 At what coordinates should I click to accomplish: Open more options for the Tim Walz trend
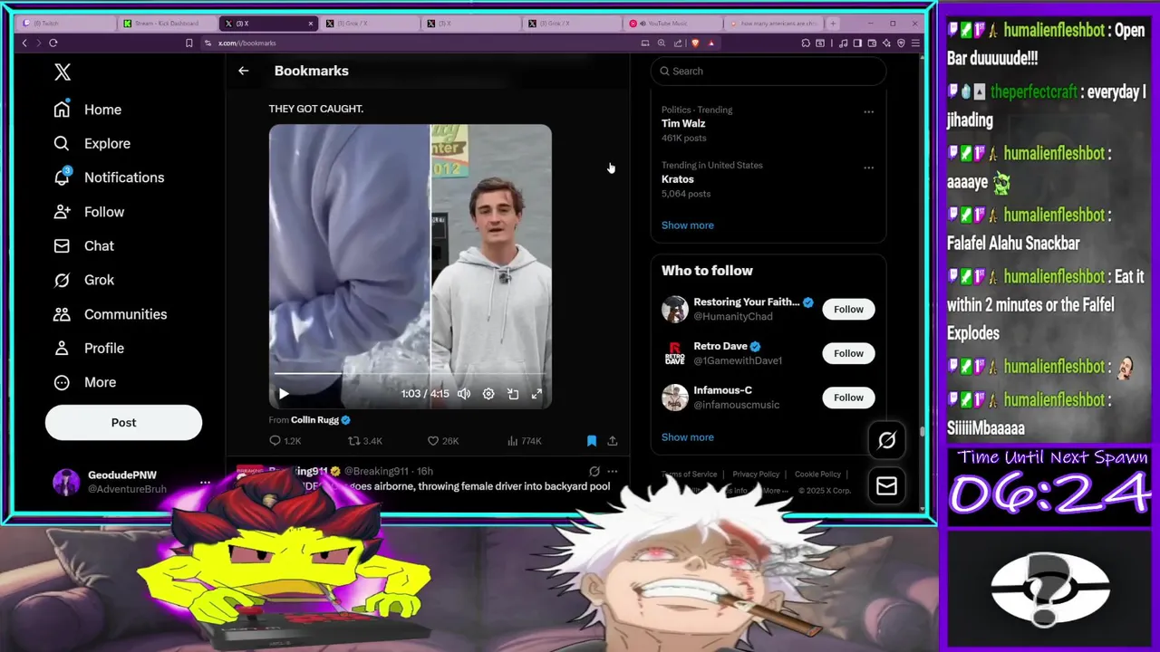tap(868, 112)
